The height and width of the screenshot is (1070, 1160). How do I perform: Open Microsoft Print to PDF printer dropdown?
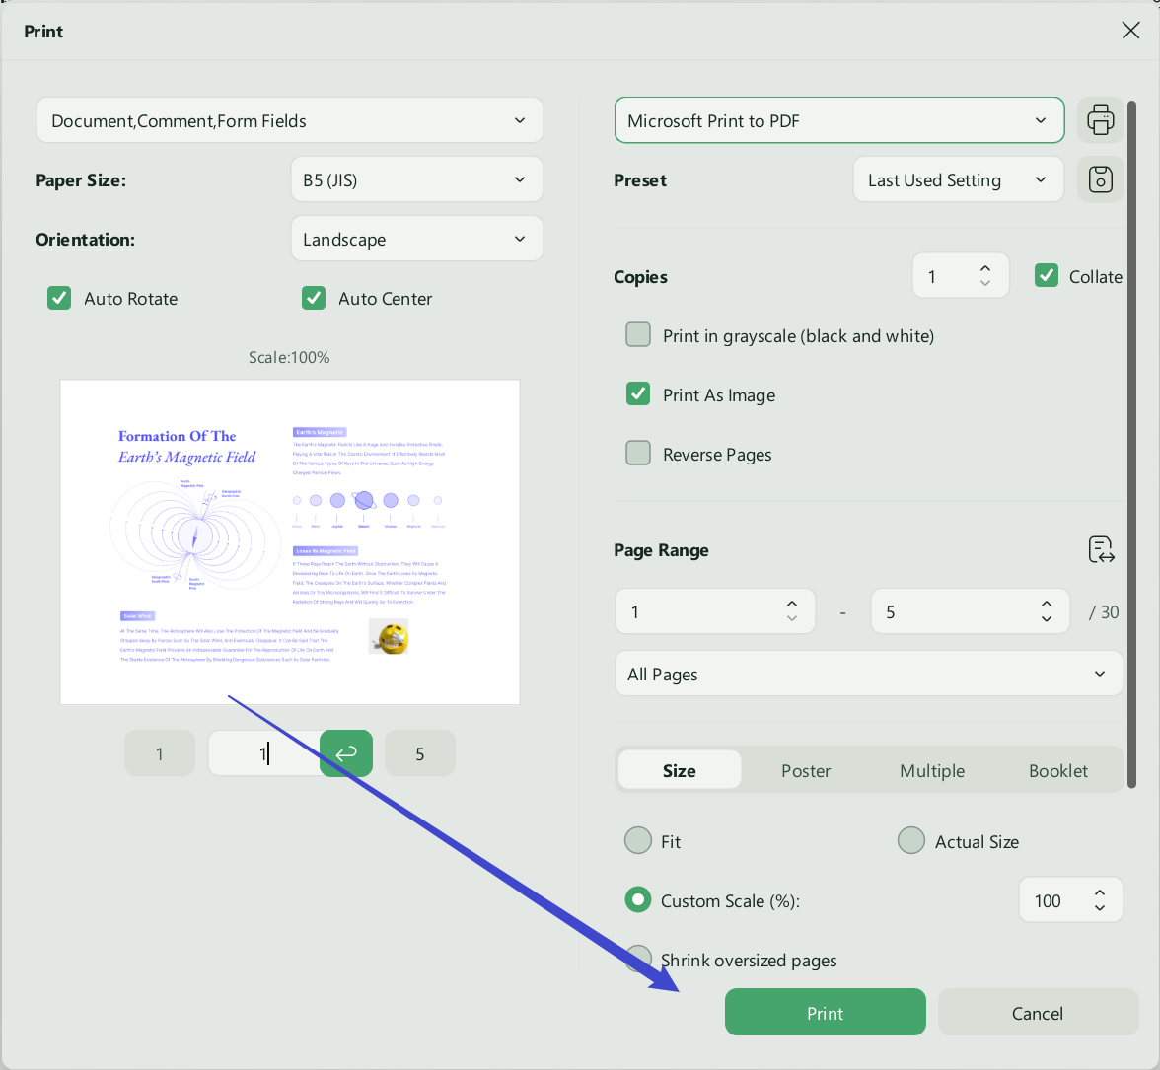tap(838, 120)
